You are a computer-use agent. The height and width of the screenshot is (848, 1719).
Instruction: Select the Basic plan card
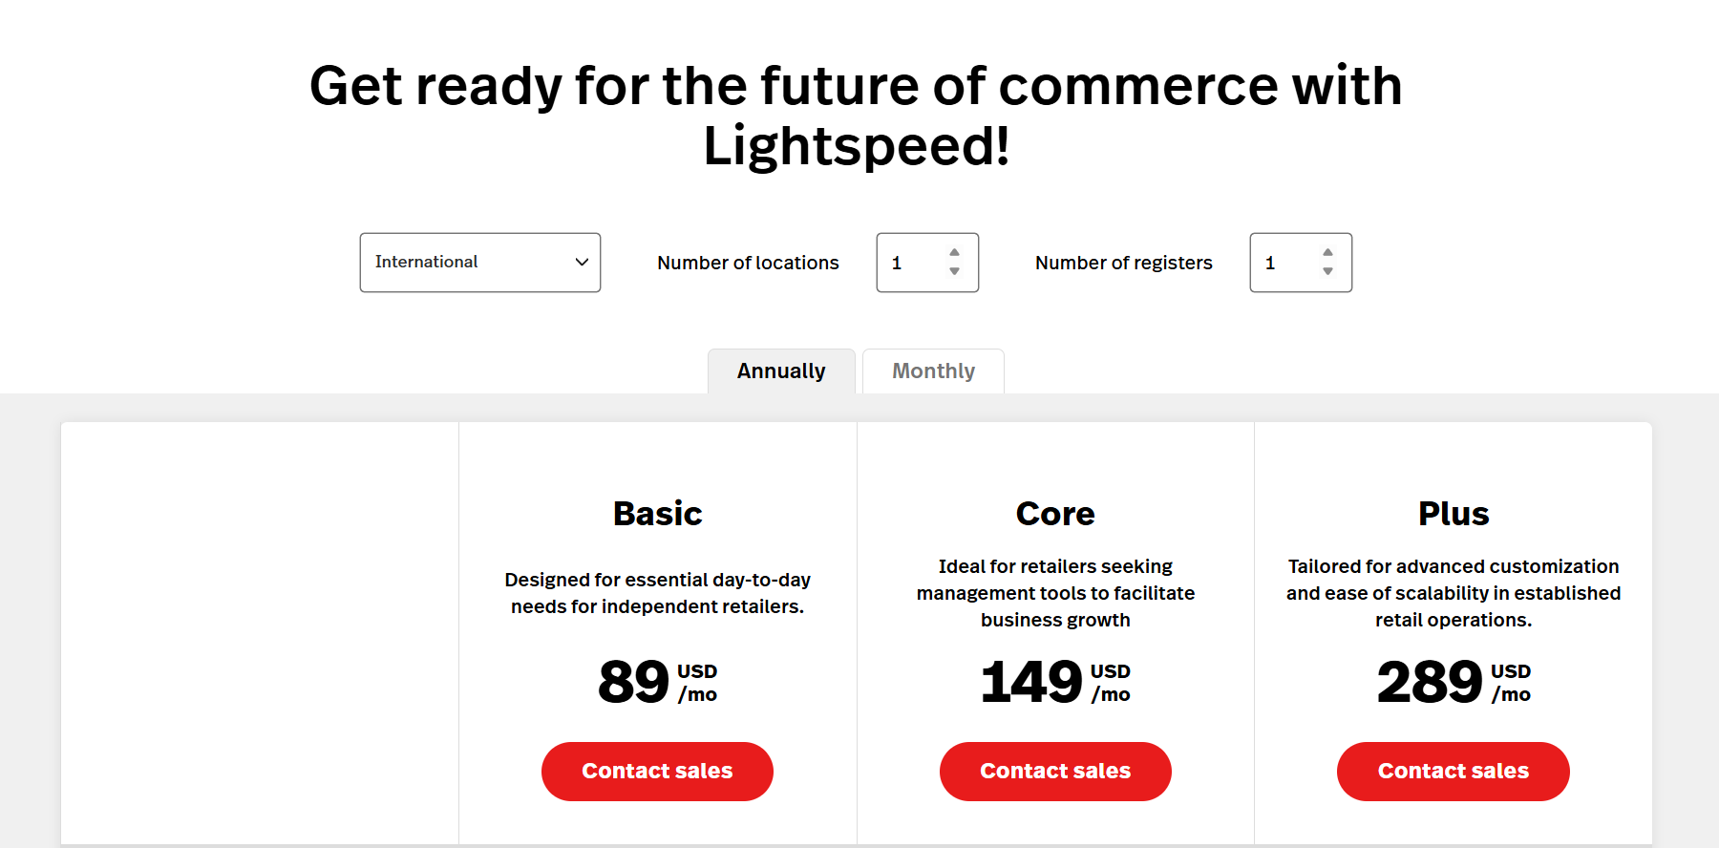(x=657, y=513)
